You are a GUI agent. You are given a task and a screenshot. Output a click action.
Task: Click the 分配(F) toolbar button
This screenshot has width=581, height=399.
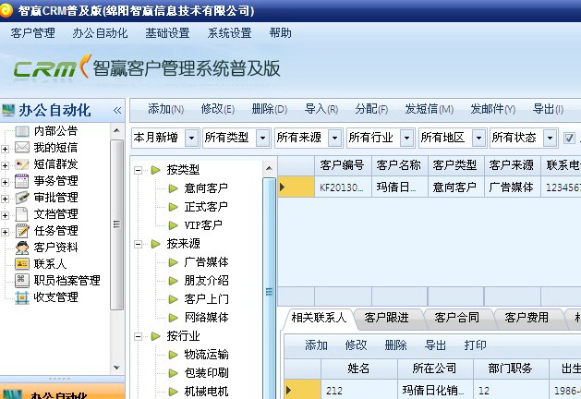[x=371, y=109]
